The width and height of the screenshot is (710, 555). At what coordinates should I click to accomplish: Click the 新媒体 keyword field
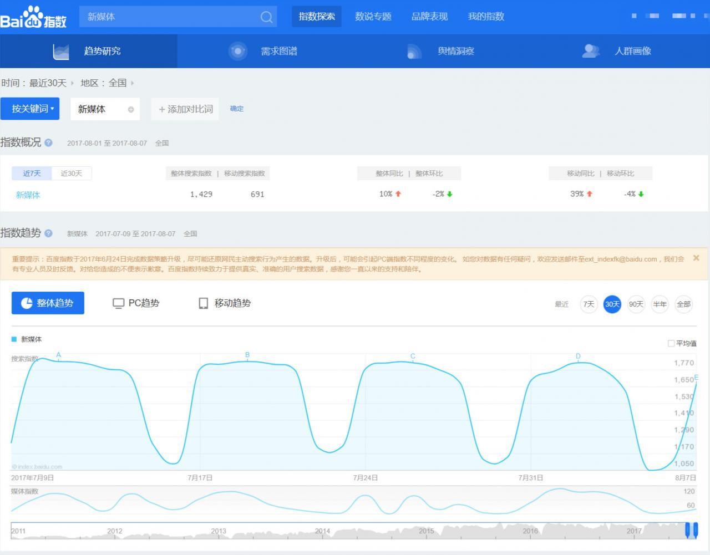pos(105,109)
